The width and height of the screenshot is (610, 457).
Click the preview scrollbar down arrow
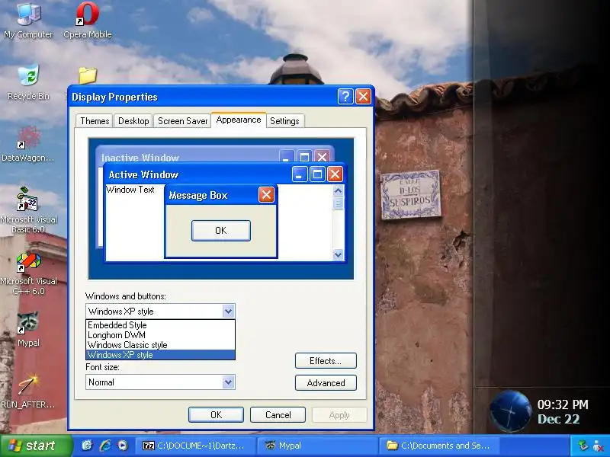click(x=338, y=254)
